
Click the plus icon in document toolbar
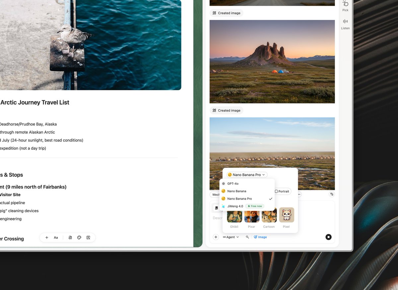tap(47, 237)
